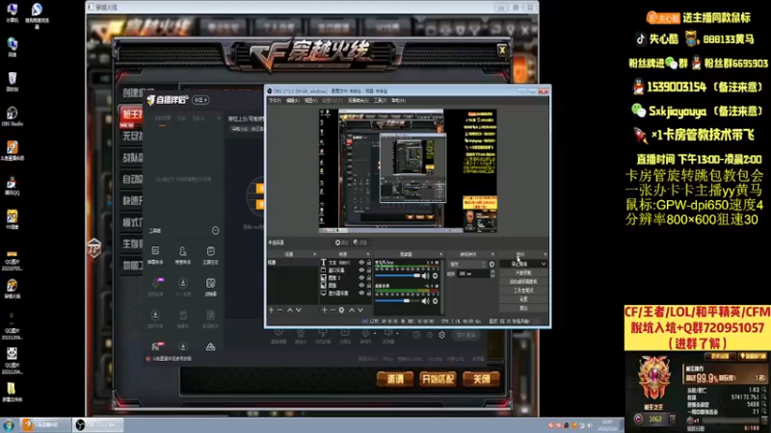Viewport: 771px width, 433px height.
Task: Open the second toolbox tool in 直播伴侣
Action: point(183,255)
